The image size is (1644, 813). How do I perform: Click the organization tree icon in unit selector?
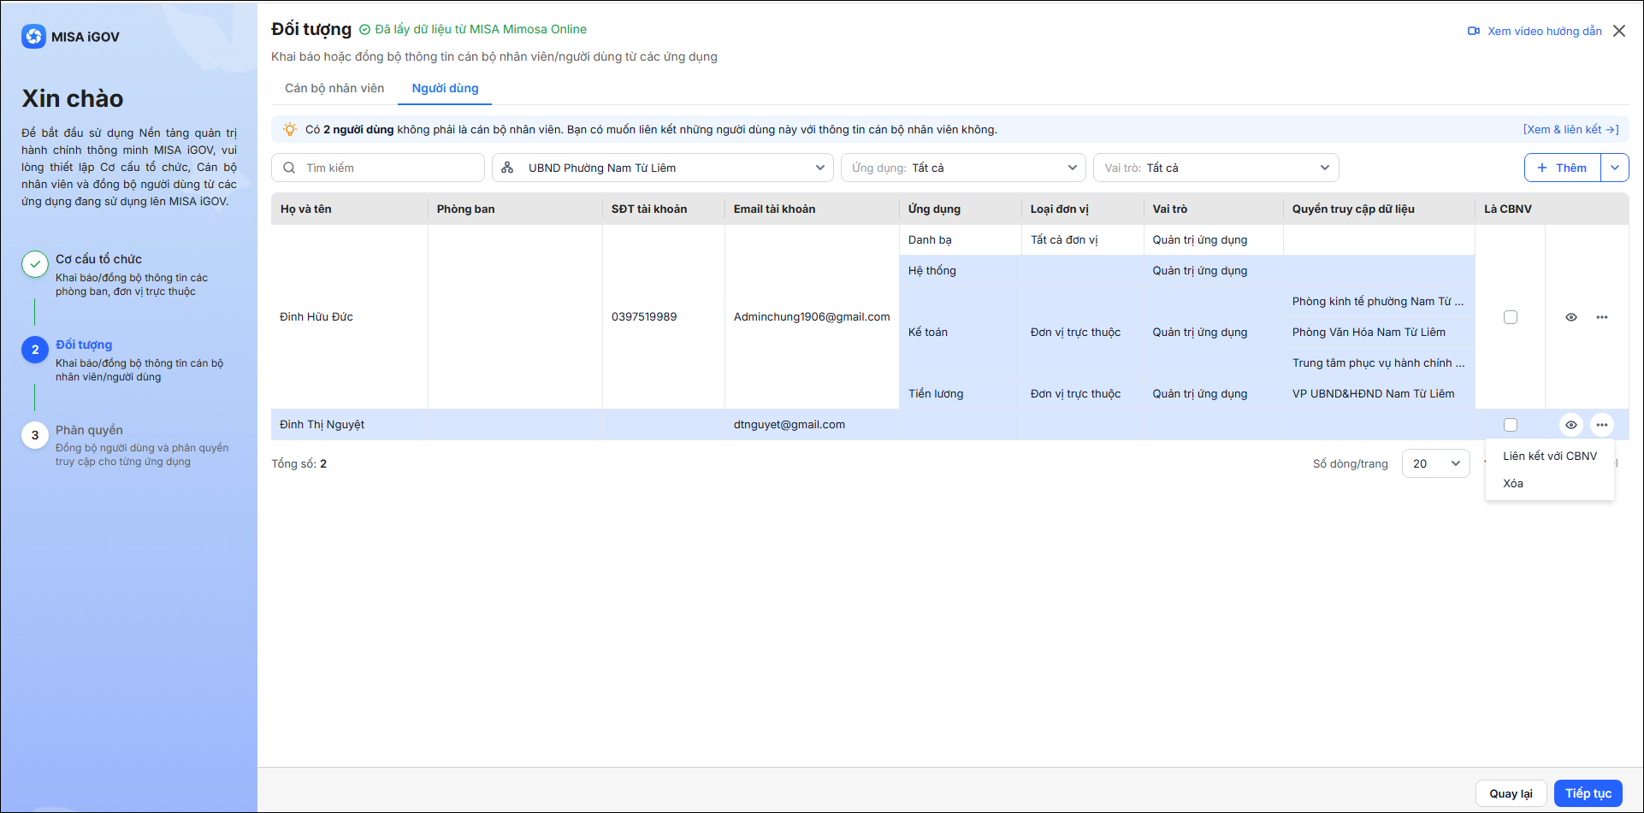(507, 168)
